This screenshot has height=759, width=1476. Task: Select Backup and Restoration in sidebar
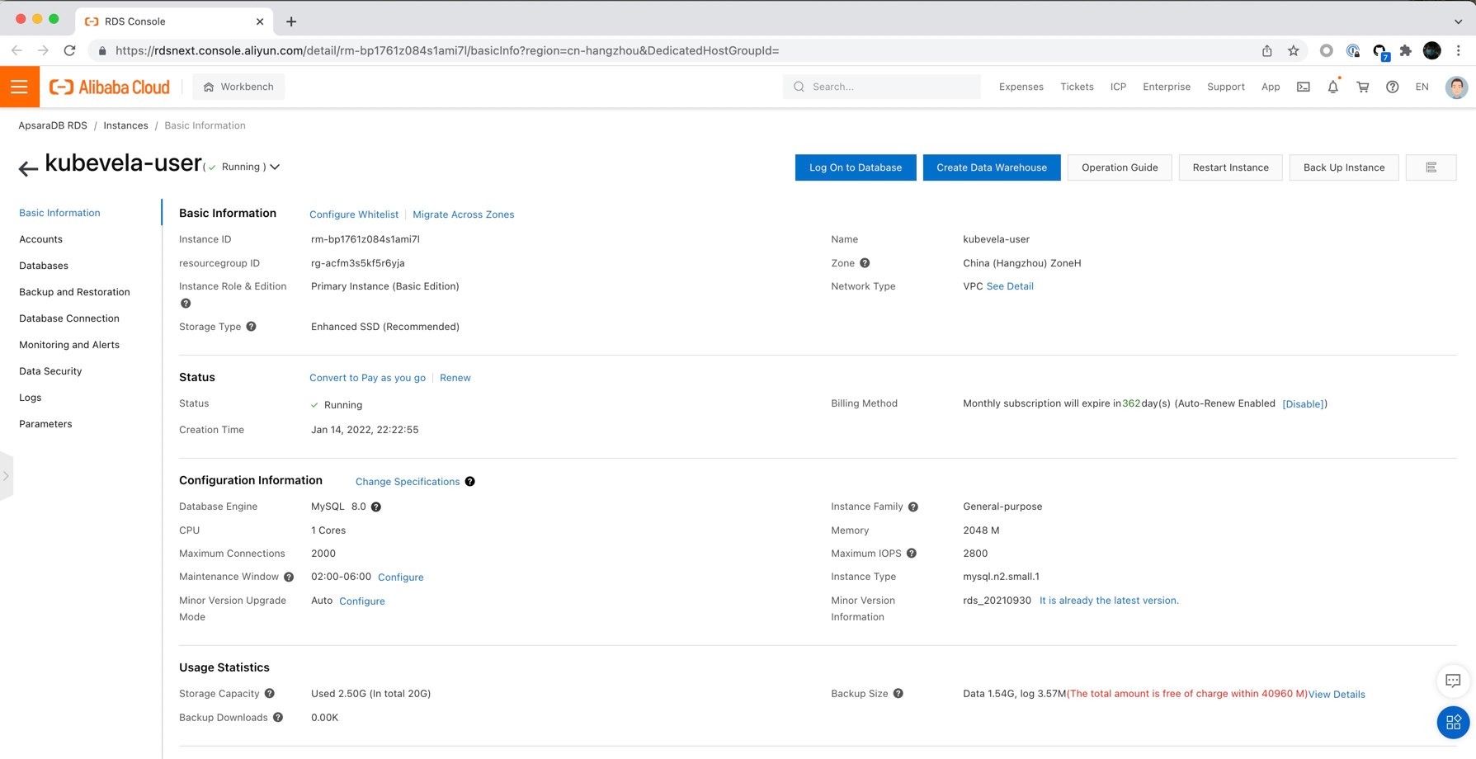[74, 292]
